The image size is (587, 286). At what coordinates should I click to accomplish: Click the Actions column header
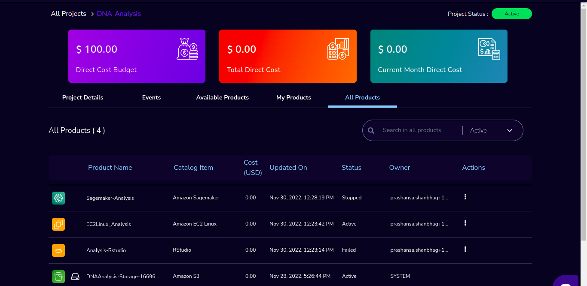click(x=474, y=168)
